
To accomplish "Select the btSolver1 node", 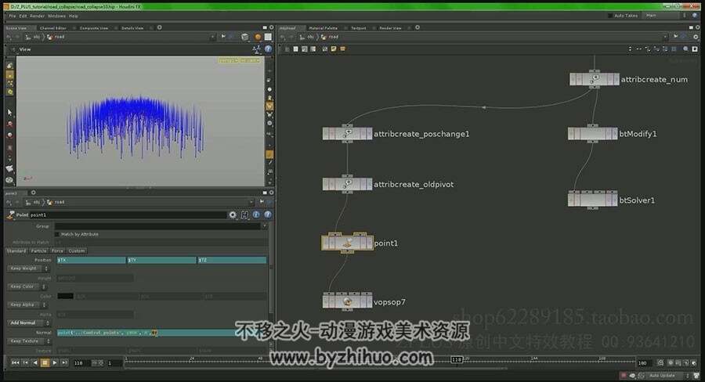I will point(592,200).
